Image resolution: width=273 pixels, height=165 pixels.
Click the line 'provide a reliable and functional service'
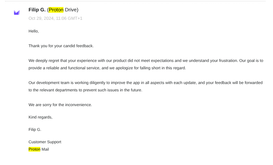pos(107,68)
